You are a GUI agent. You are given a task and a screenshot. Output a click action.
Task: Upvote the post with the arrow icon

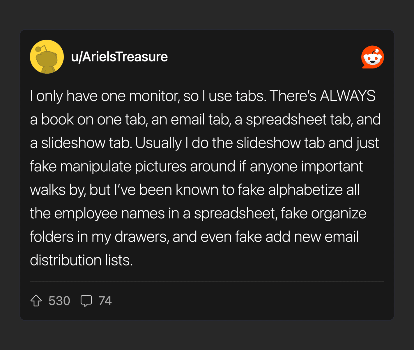pos(36,301)
